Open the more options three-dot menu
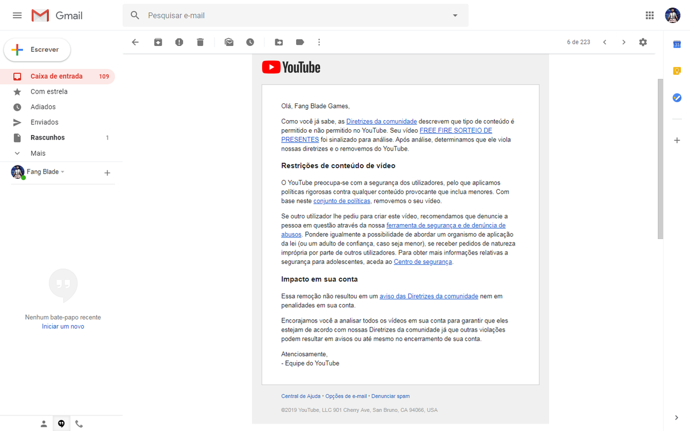 [x=319, y=42]
